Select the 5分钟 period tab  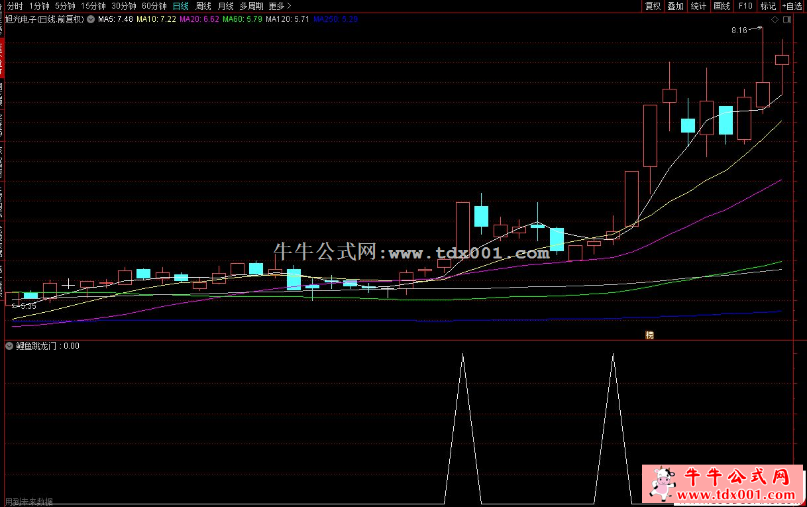coord(65,6)
